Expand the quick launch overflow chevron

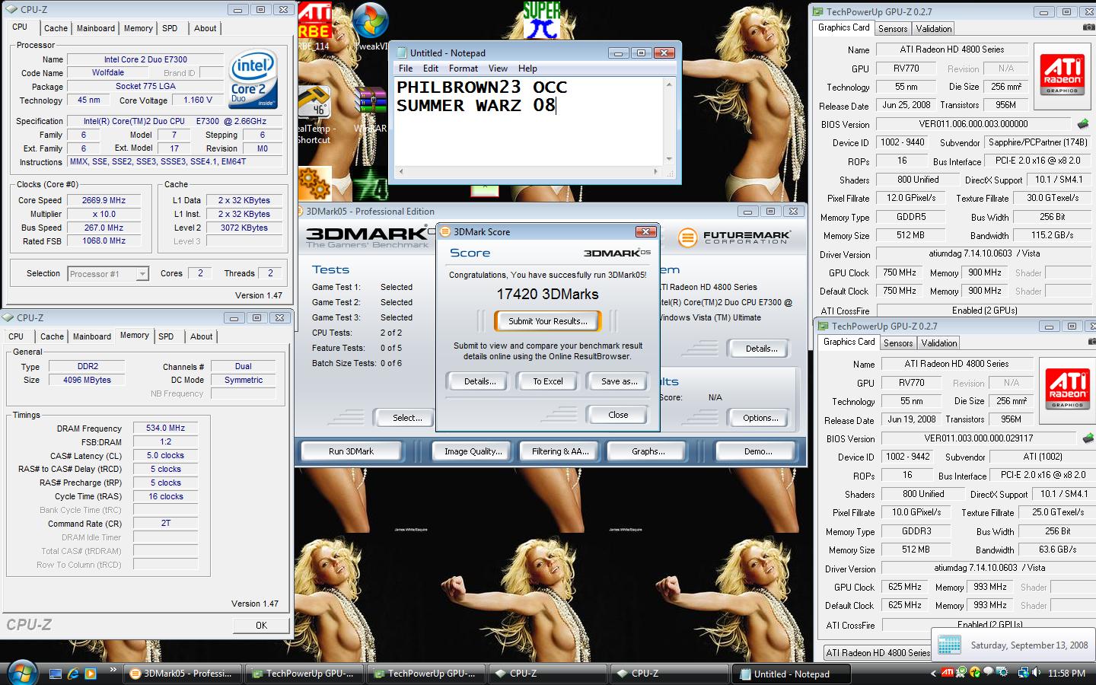click(x=113, y=670)
